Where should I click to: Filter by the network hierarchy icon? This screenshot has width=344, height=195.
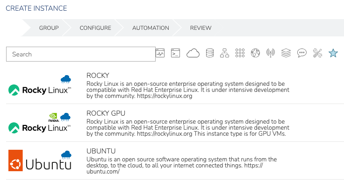pyautogui.click(x=224, y=53)
